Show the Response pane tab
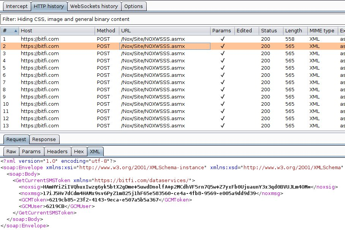The image size is (345, 230). [x=44, y=139]
